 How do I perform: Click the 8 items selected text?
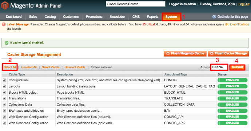[101, 67]
